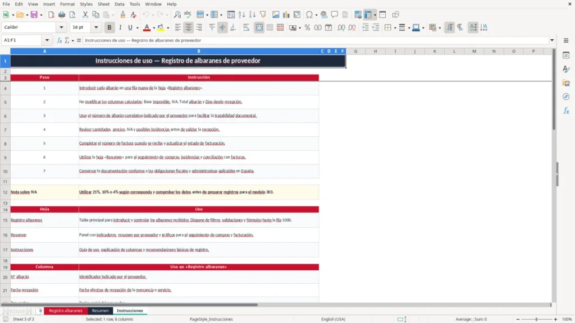
Task: Activate the Clone Formatting paintbrush
Action: pyautogui.click(x=123, y=15)
